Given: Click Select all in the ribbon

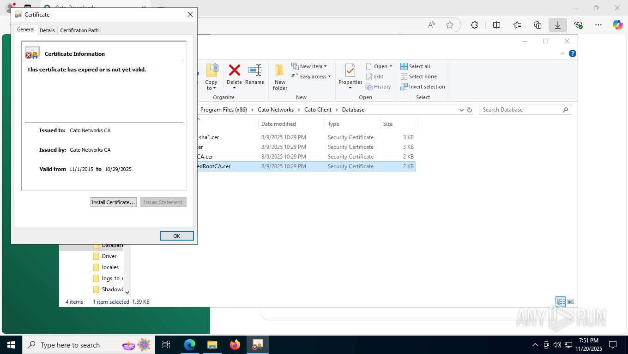Looking at the screenshot, I should (415, 66).
